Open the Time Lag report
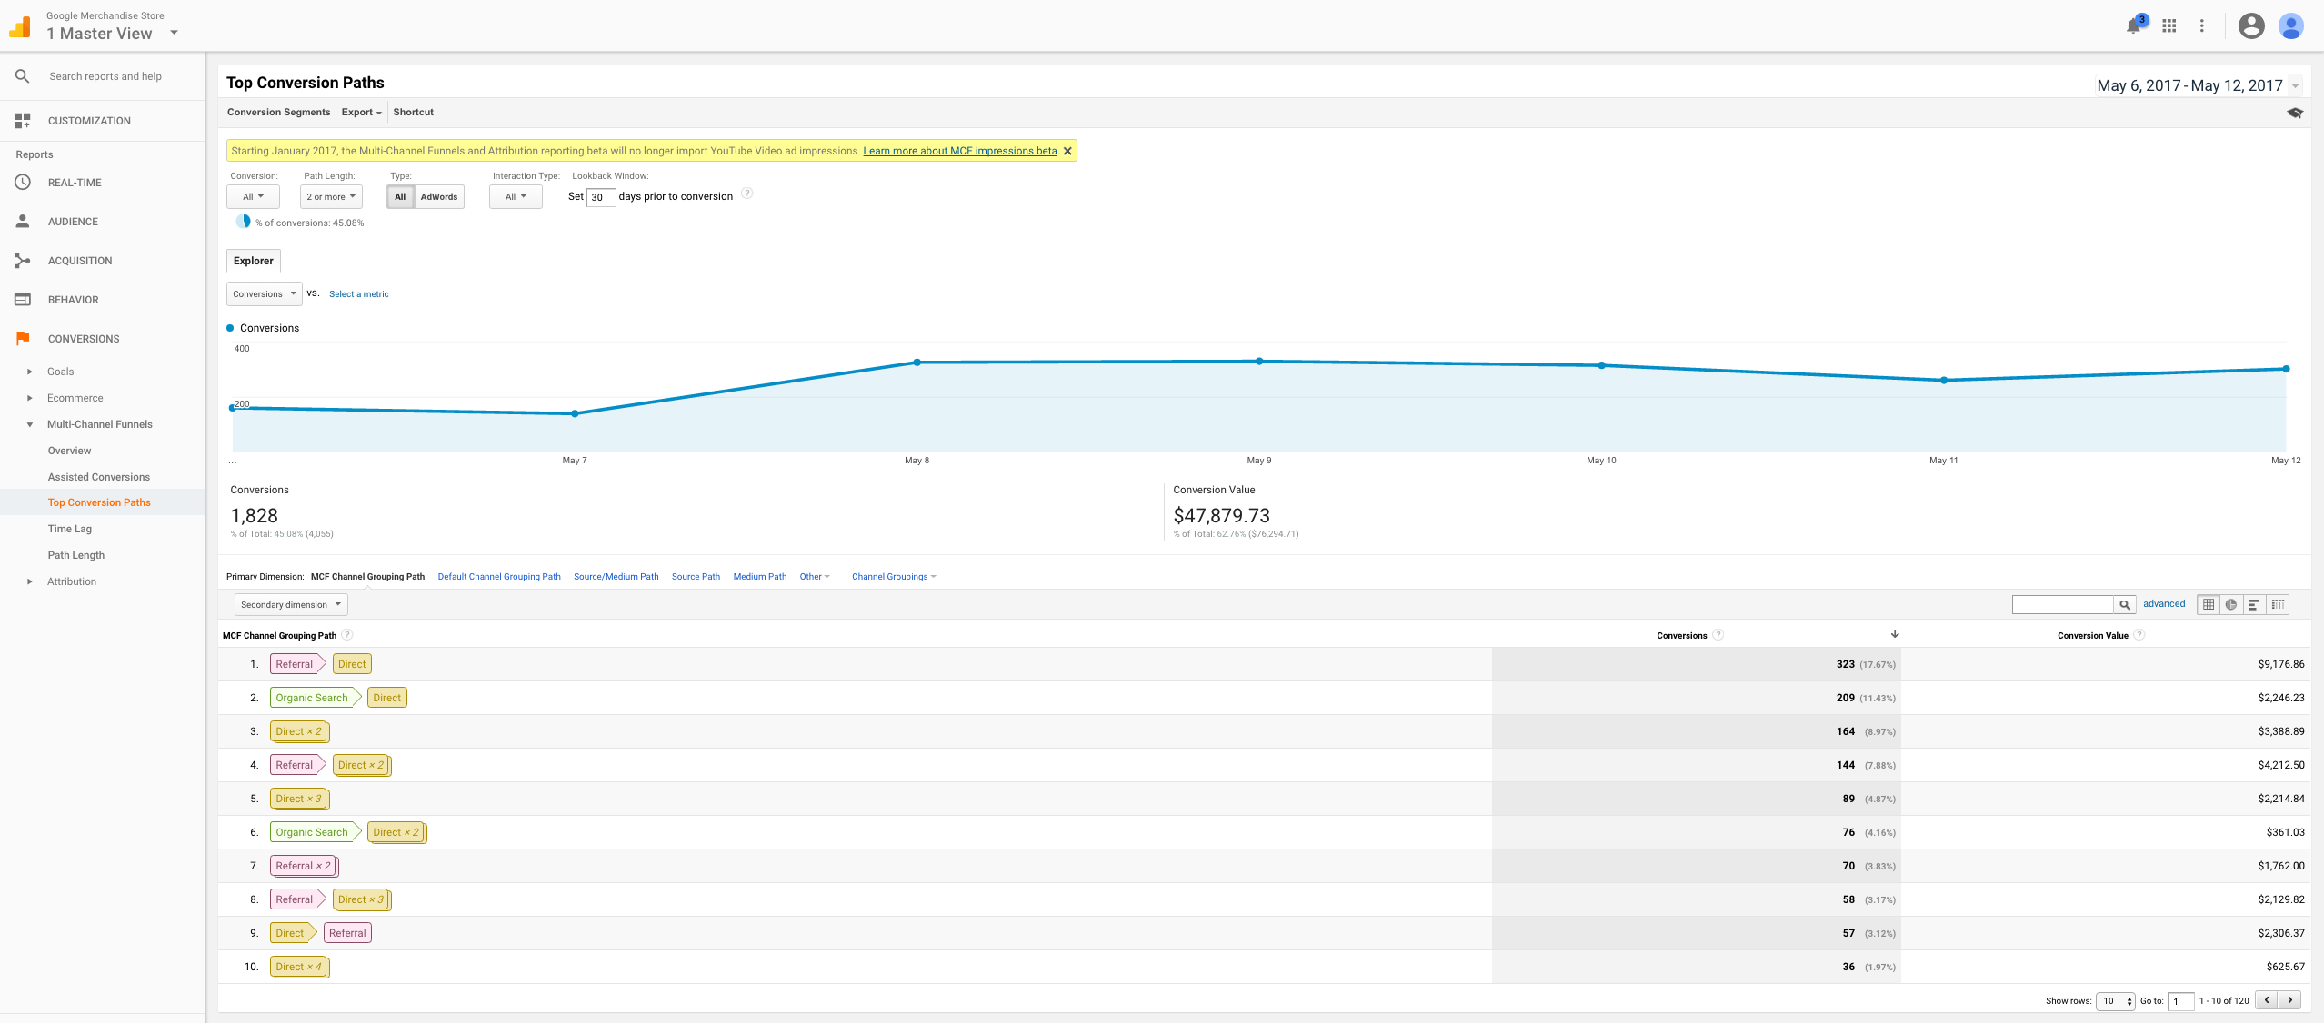 pos(70,529)
